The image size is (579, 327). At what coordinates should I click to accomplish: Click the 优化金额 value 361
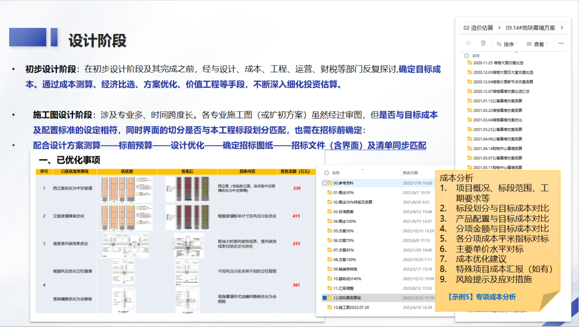coord(297,285)
